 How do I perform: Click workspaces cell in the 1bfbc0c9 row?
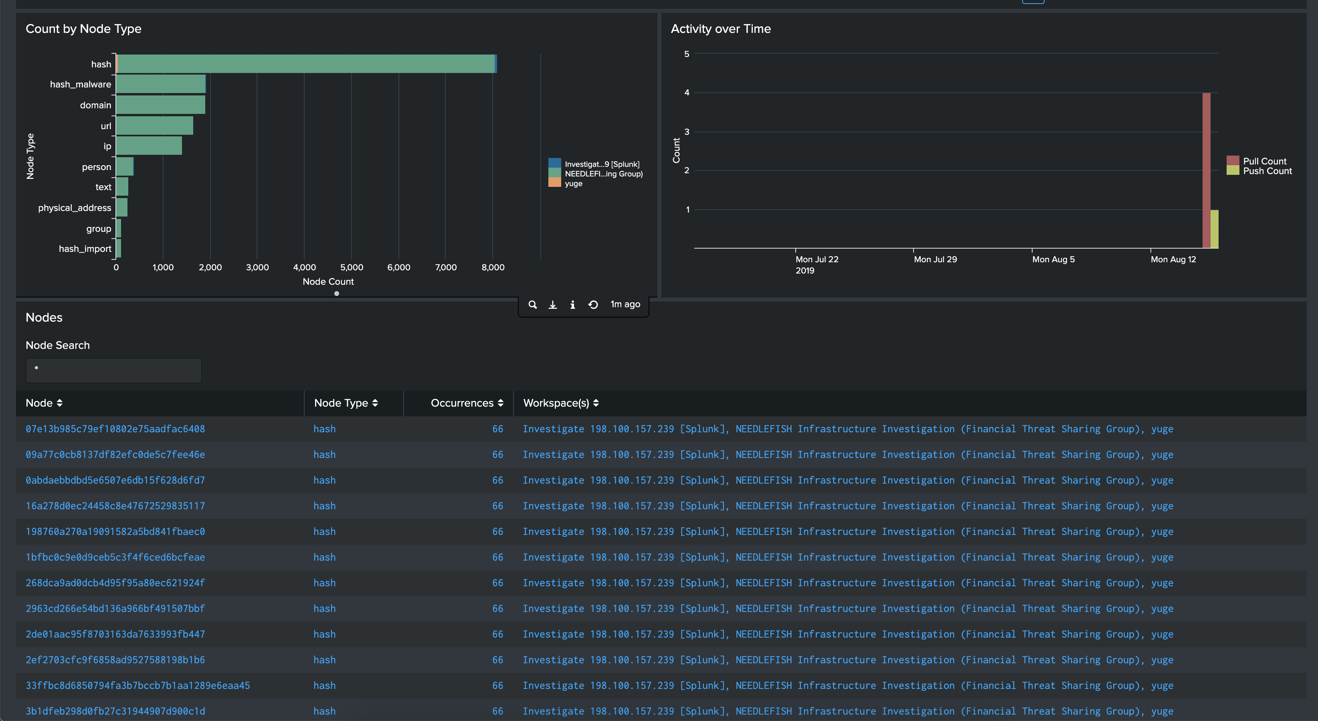(848, 557)
